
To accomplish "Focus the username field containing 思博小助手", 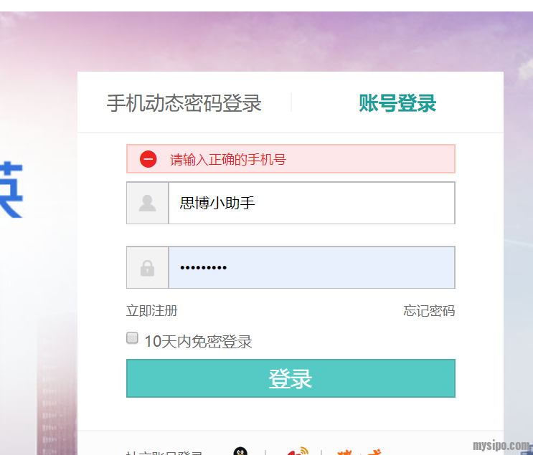I will pos(311,203).
